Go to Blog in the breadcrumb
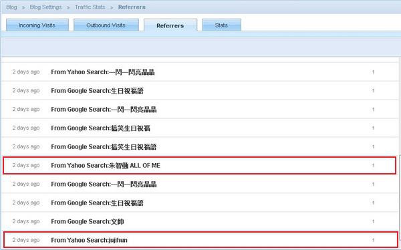 pos(11,7)
